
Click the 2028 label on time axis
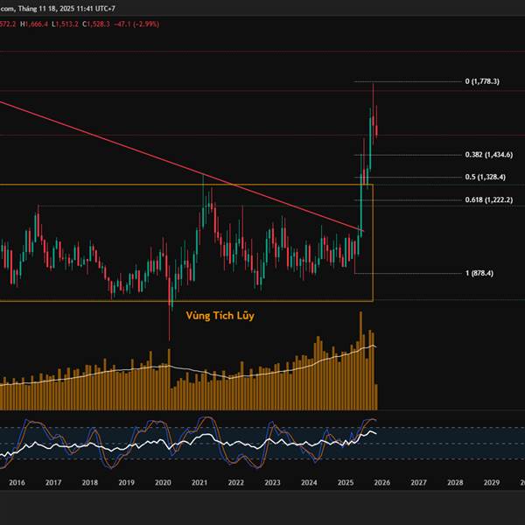coord(455,482)
